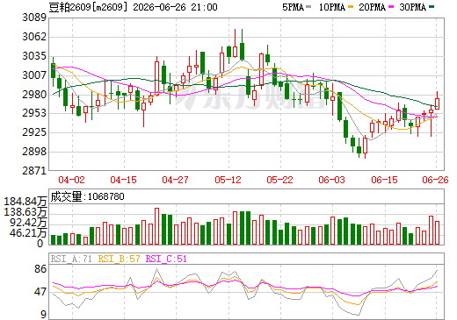The width and height of the screenshot is (457, 320).
Task: Click the 05-22 date label
Action: tap(279, 180)
